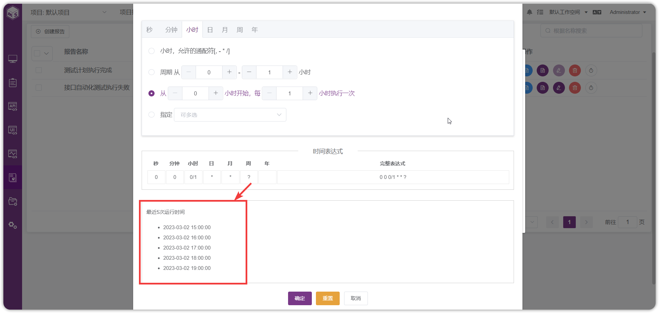Image resolution: width=659 pixels, height=313 pixels.
Task: Switch to the 秒 tab
Action: (x=149, y=30)
